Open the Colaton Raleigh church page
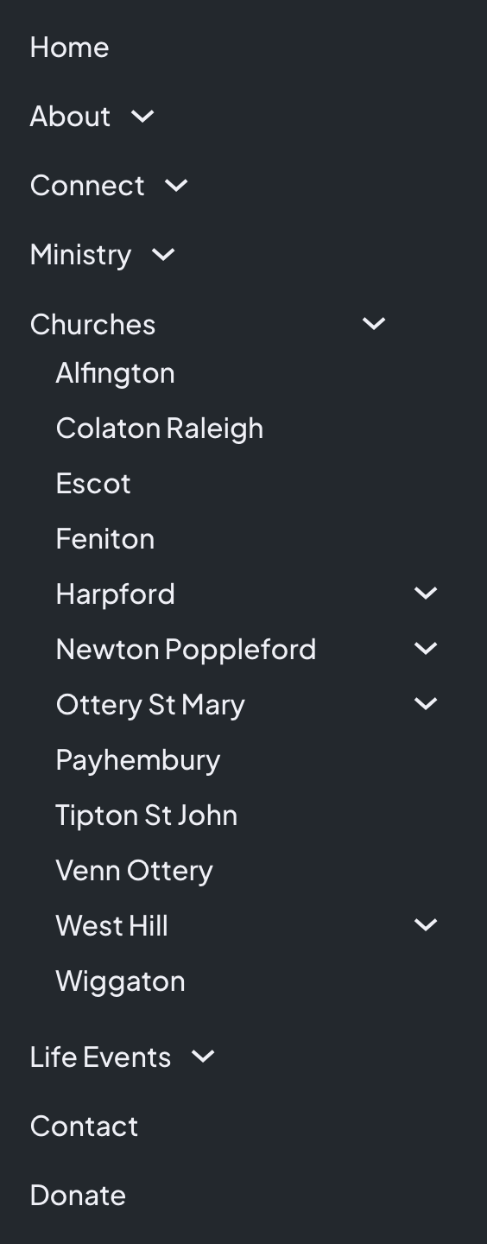 coord(160,428)
